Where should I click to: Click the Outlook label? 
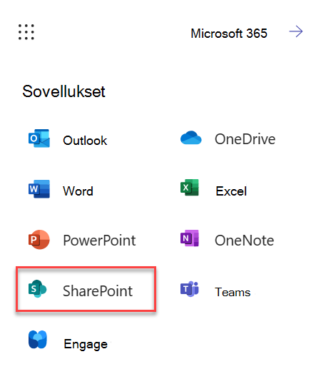[x=85, y=141]
